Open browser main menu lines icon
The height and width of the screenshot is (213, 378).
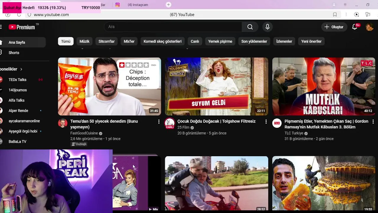[345, 5]
